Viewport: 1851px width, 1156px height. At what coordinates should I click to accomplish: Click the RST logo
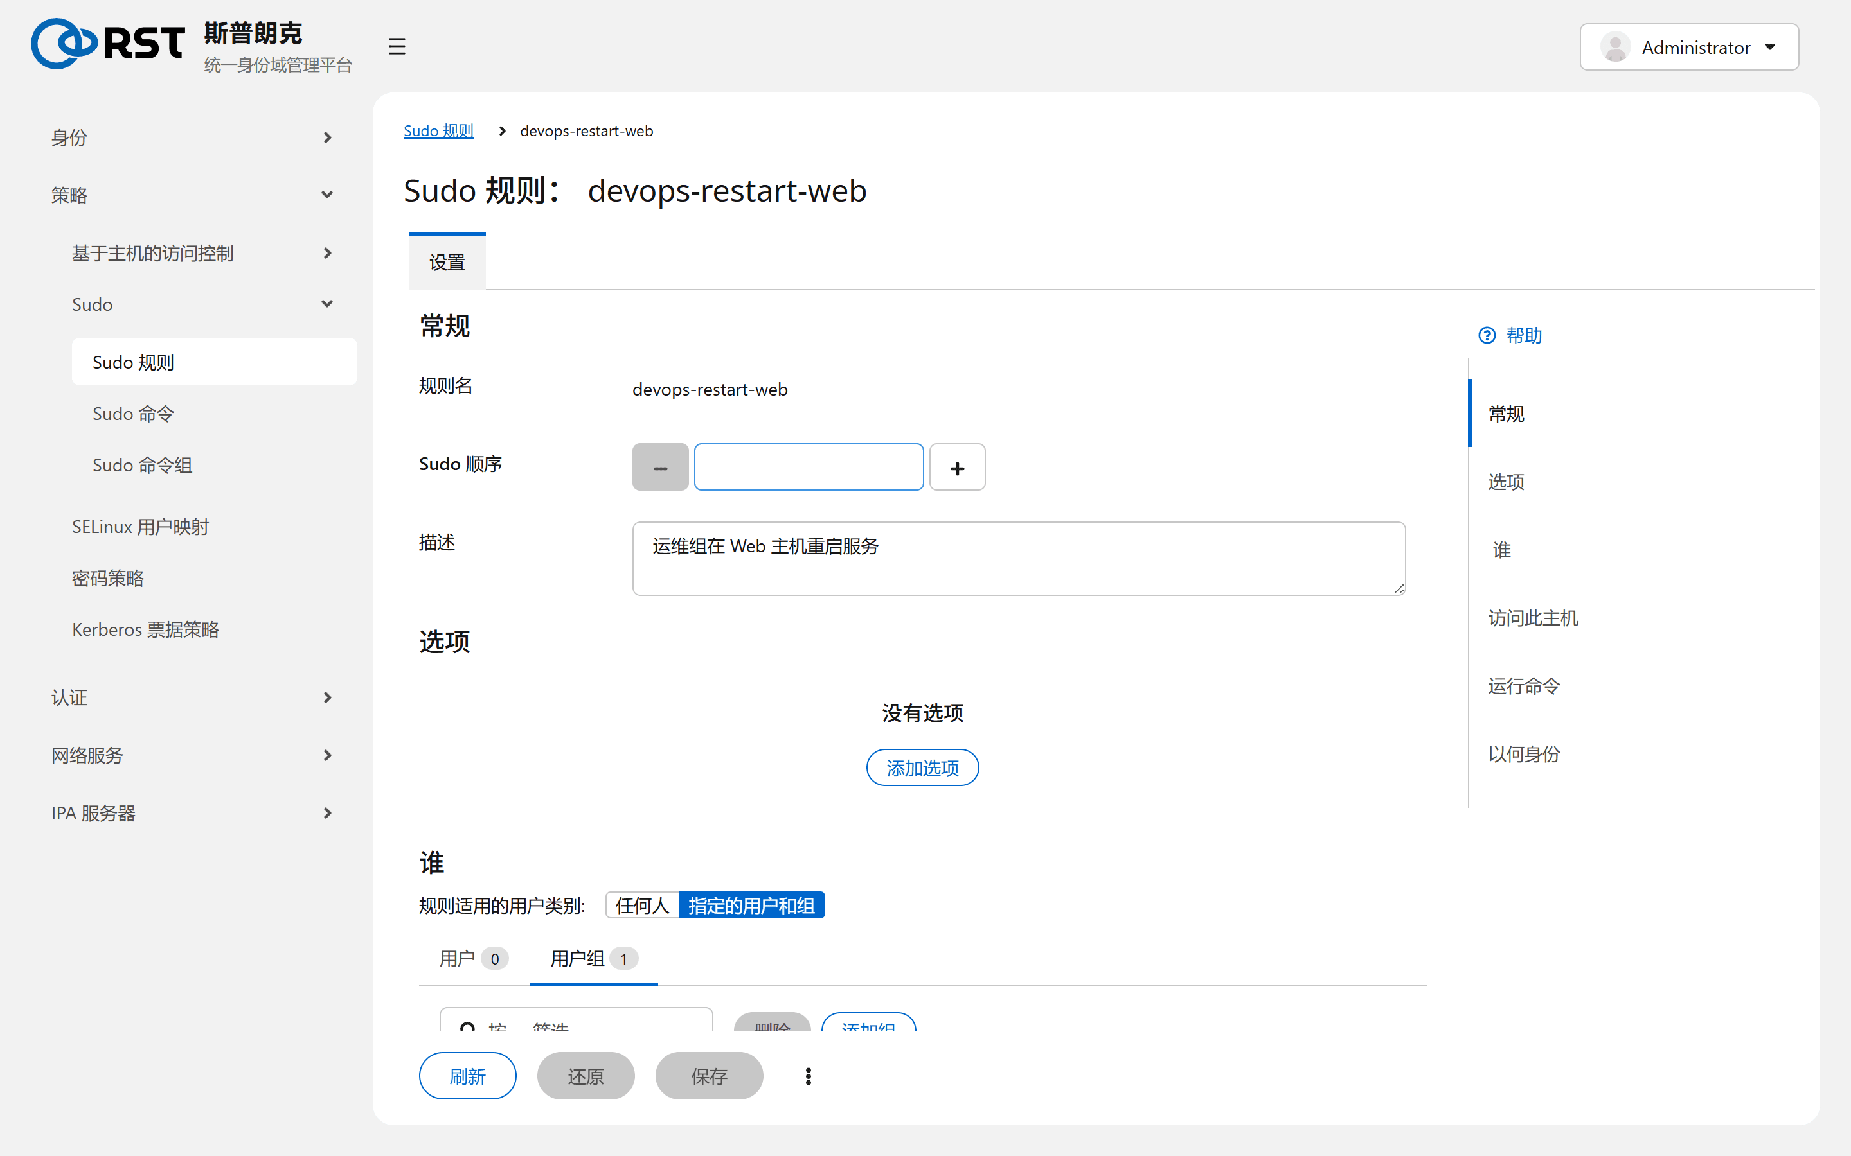pos(108,44)
